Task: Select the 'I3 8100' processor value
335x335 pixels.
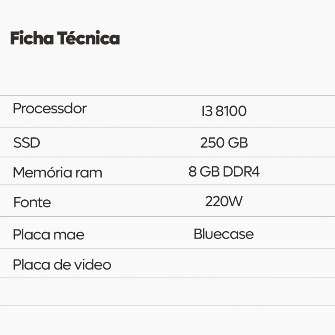Action: [224, 111]
